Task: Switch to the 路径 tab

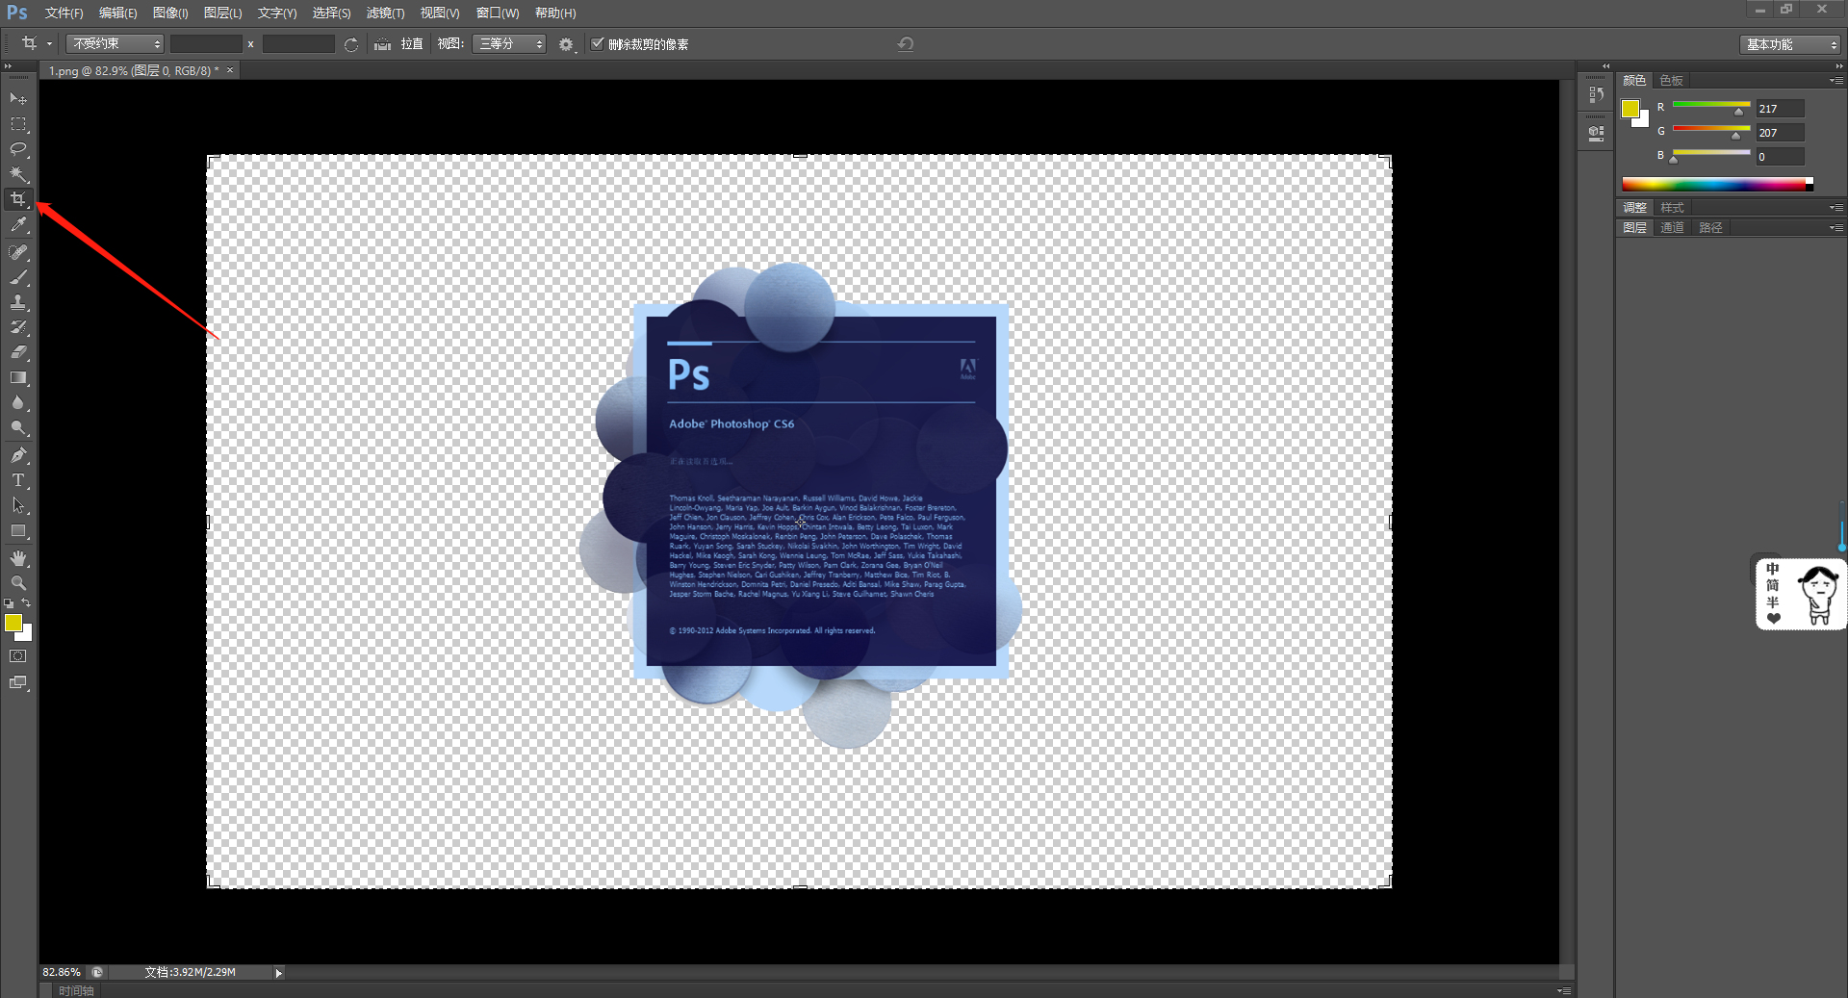Action: [1710, 228]
